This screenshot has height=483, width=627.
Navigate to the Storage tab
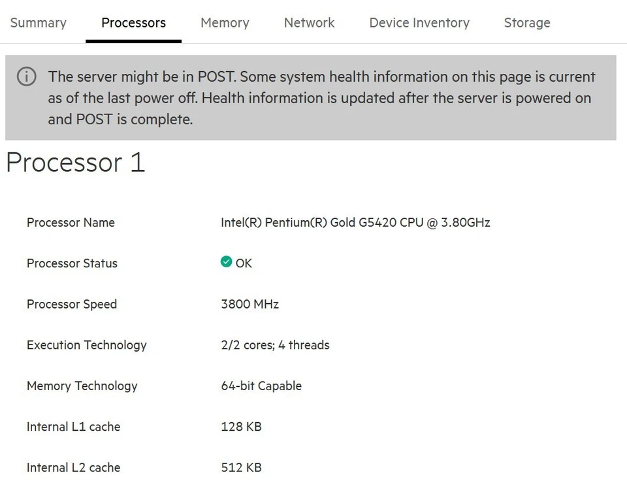pos(526,22)
